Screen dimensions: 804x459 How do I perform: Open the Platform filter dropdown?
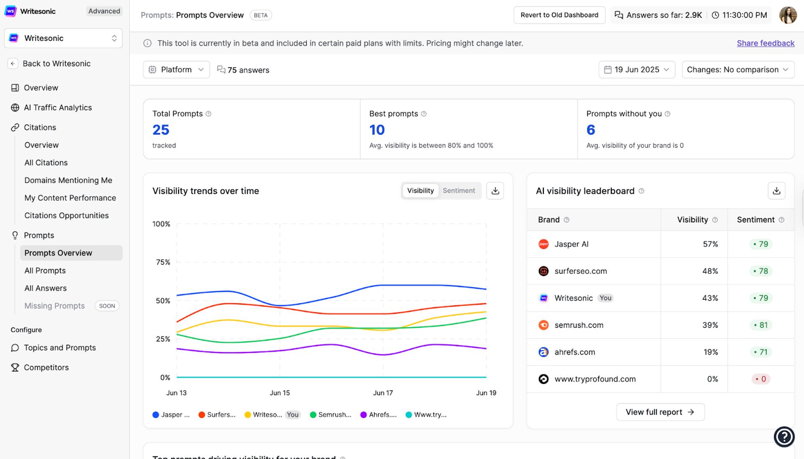pyautogui.click(x=176, y=70)
